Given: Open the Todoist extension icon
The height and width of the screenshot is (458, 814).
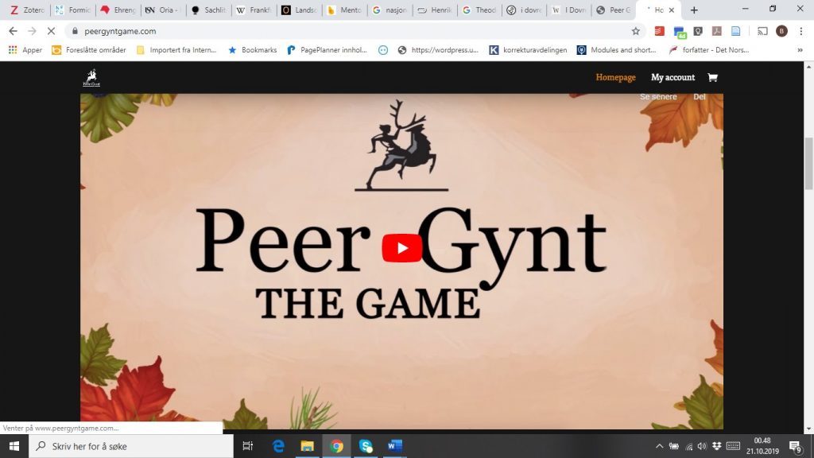Looking at the screenshot, I should pyautogui.click(x=659, y=31).
